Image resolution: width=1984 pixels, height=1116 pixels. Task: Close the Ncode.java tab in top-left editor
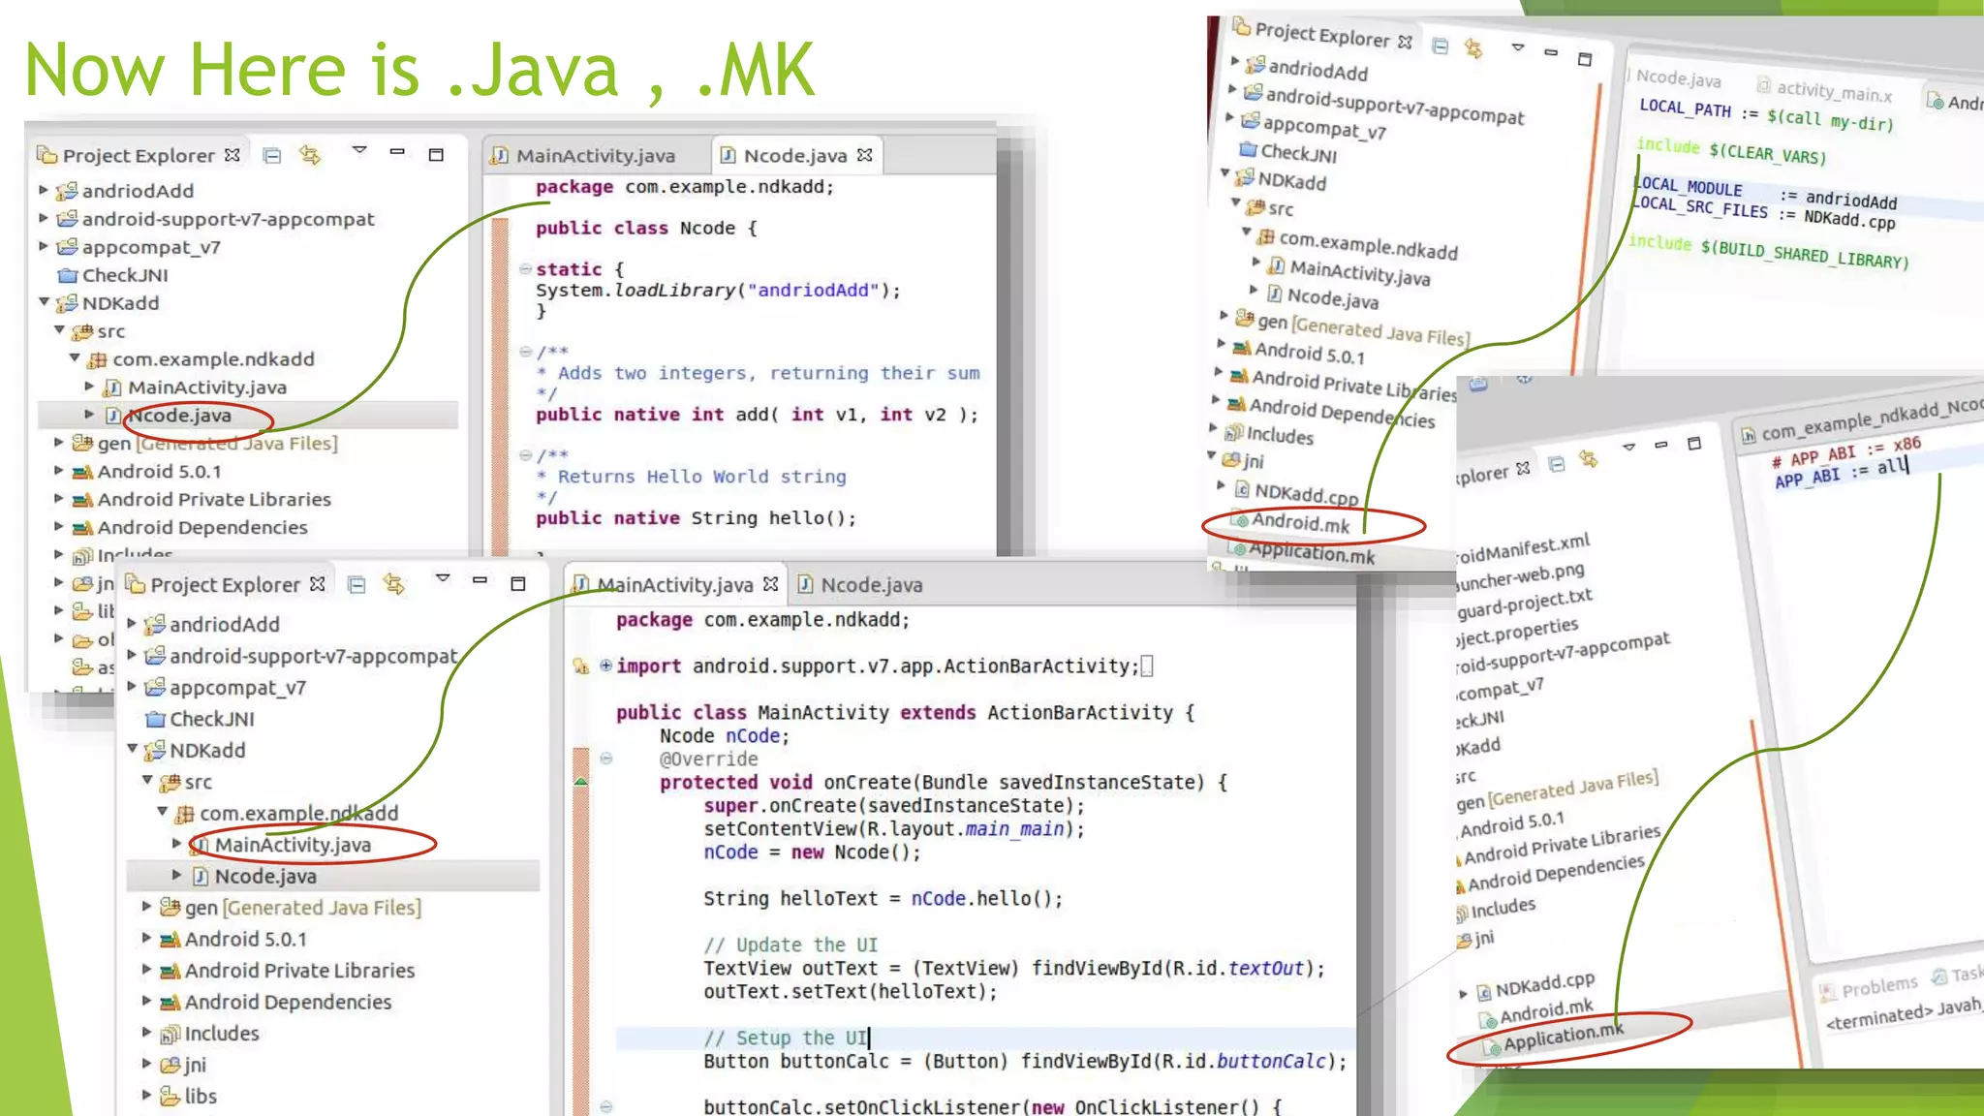(865, 154)
